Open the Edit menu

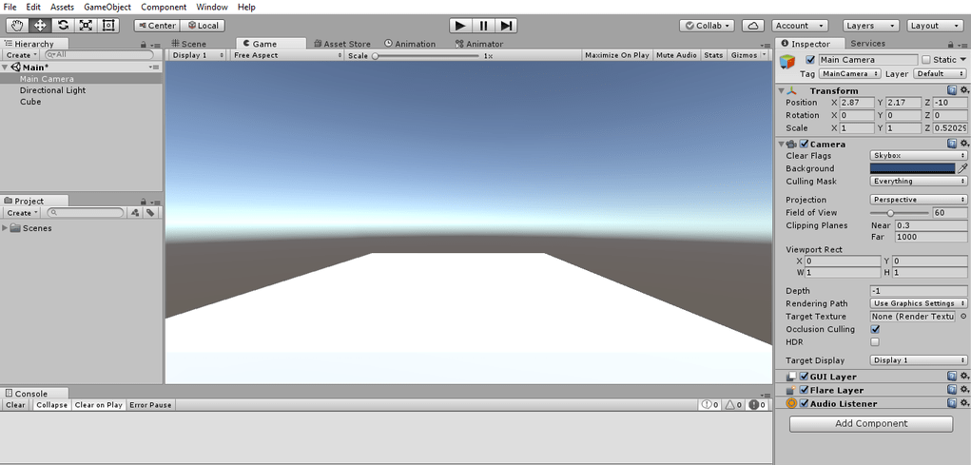pyautogui.click(x=33, y=8)
